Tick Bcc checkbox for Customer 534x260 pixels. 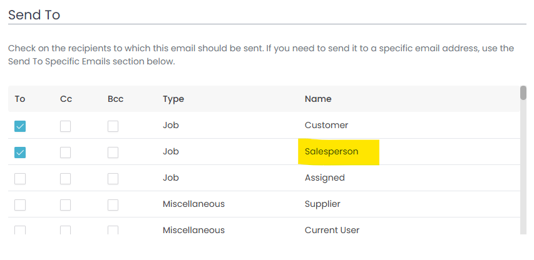pyautogui.click(x=113, y=126)
